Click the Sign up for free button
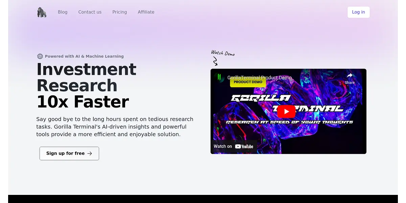The image size is (406, 203). coord(69,154)
